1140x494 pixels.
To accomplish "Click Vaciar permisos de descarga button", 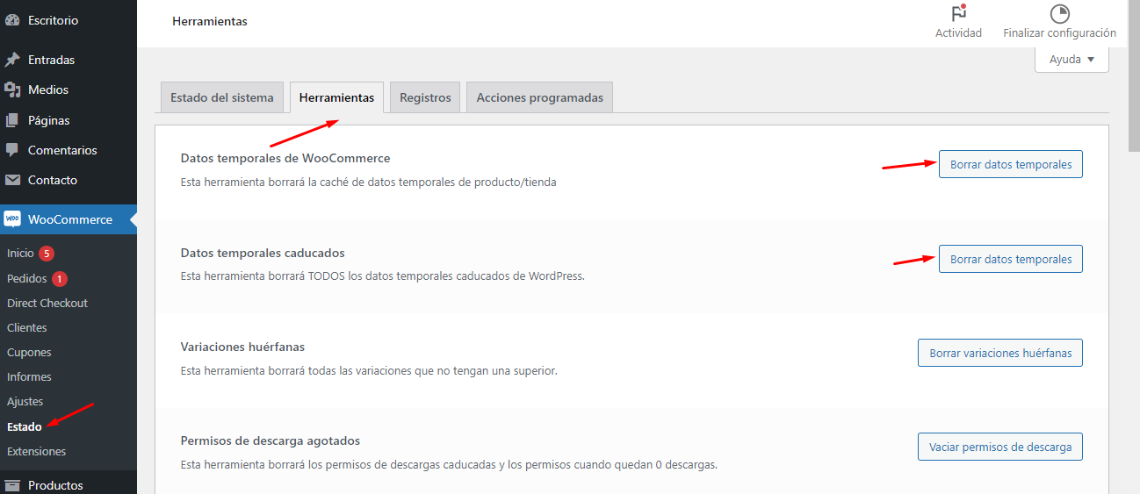I will point(1000,447).
